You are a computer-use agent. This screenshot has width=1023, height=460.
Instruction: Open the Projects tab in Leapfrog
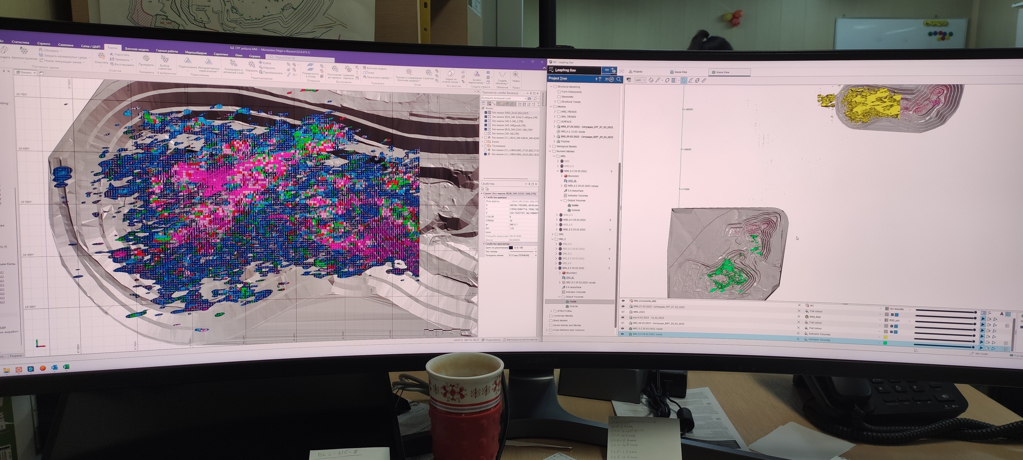tap(636, 71)
